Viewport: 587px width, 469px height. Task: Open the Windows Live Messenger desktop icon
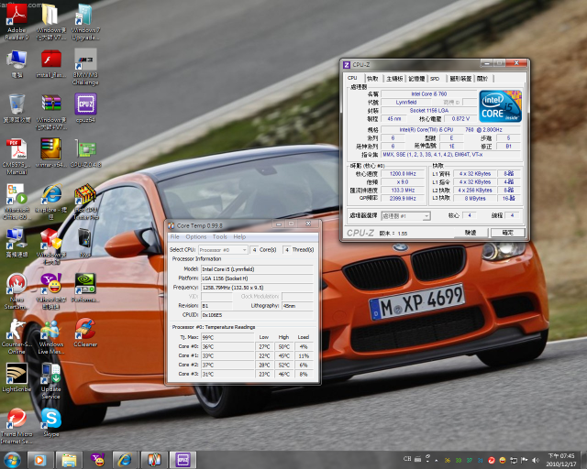coord(51,336)
